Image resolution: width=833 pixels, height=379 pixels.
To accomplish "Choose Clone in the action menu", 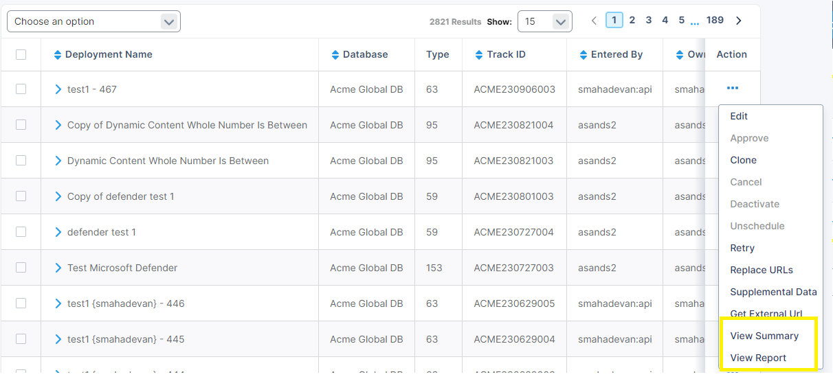I will (743, 160).
